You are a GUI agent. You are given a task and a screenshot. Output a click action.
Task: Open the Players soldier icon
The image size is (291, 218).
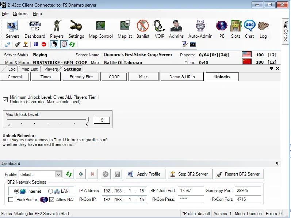(57, 29)
